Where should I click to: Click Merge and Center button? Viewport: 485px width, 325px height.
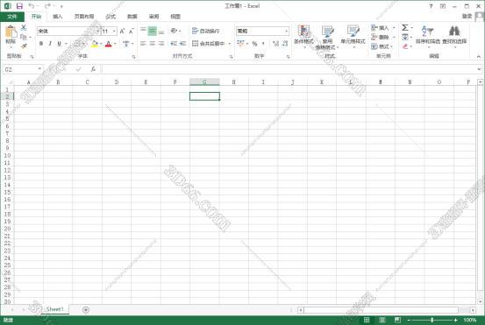coord(209,44)
